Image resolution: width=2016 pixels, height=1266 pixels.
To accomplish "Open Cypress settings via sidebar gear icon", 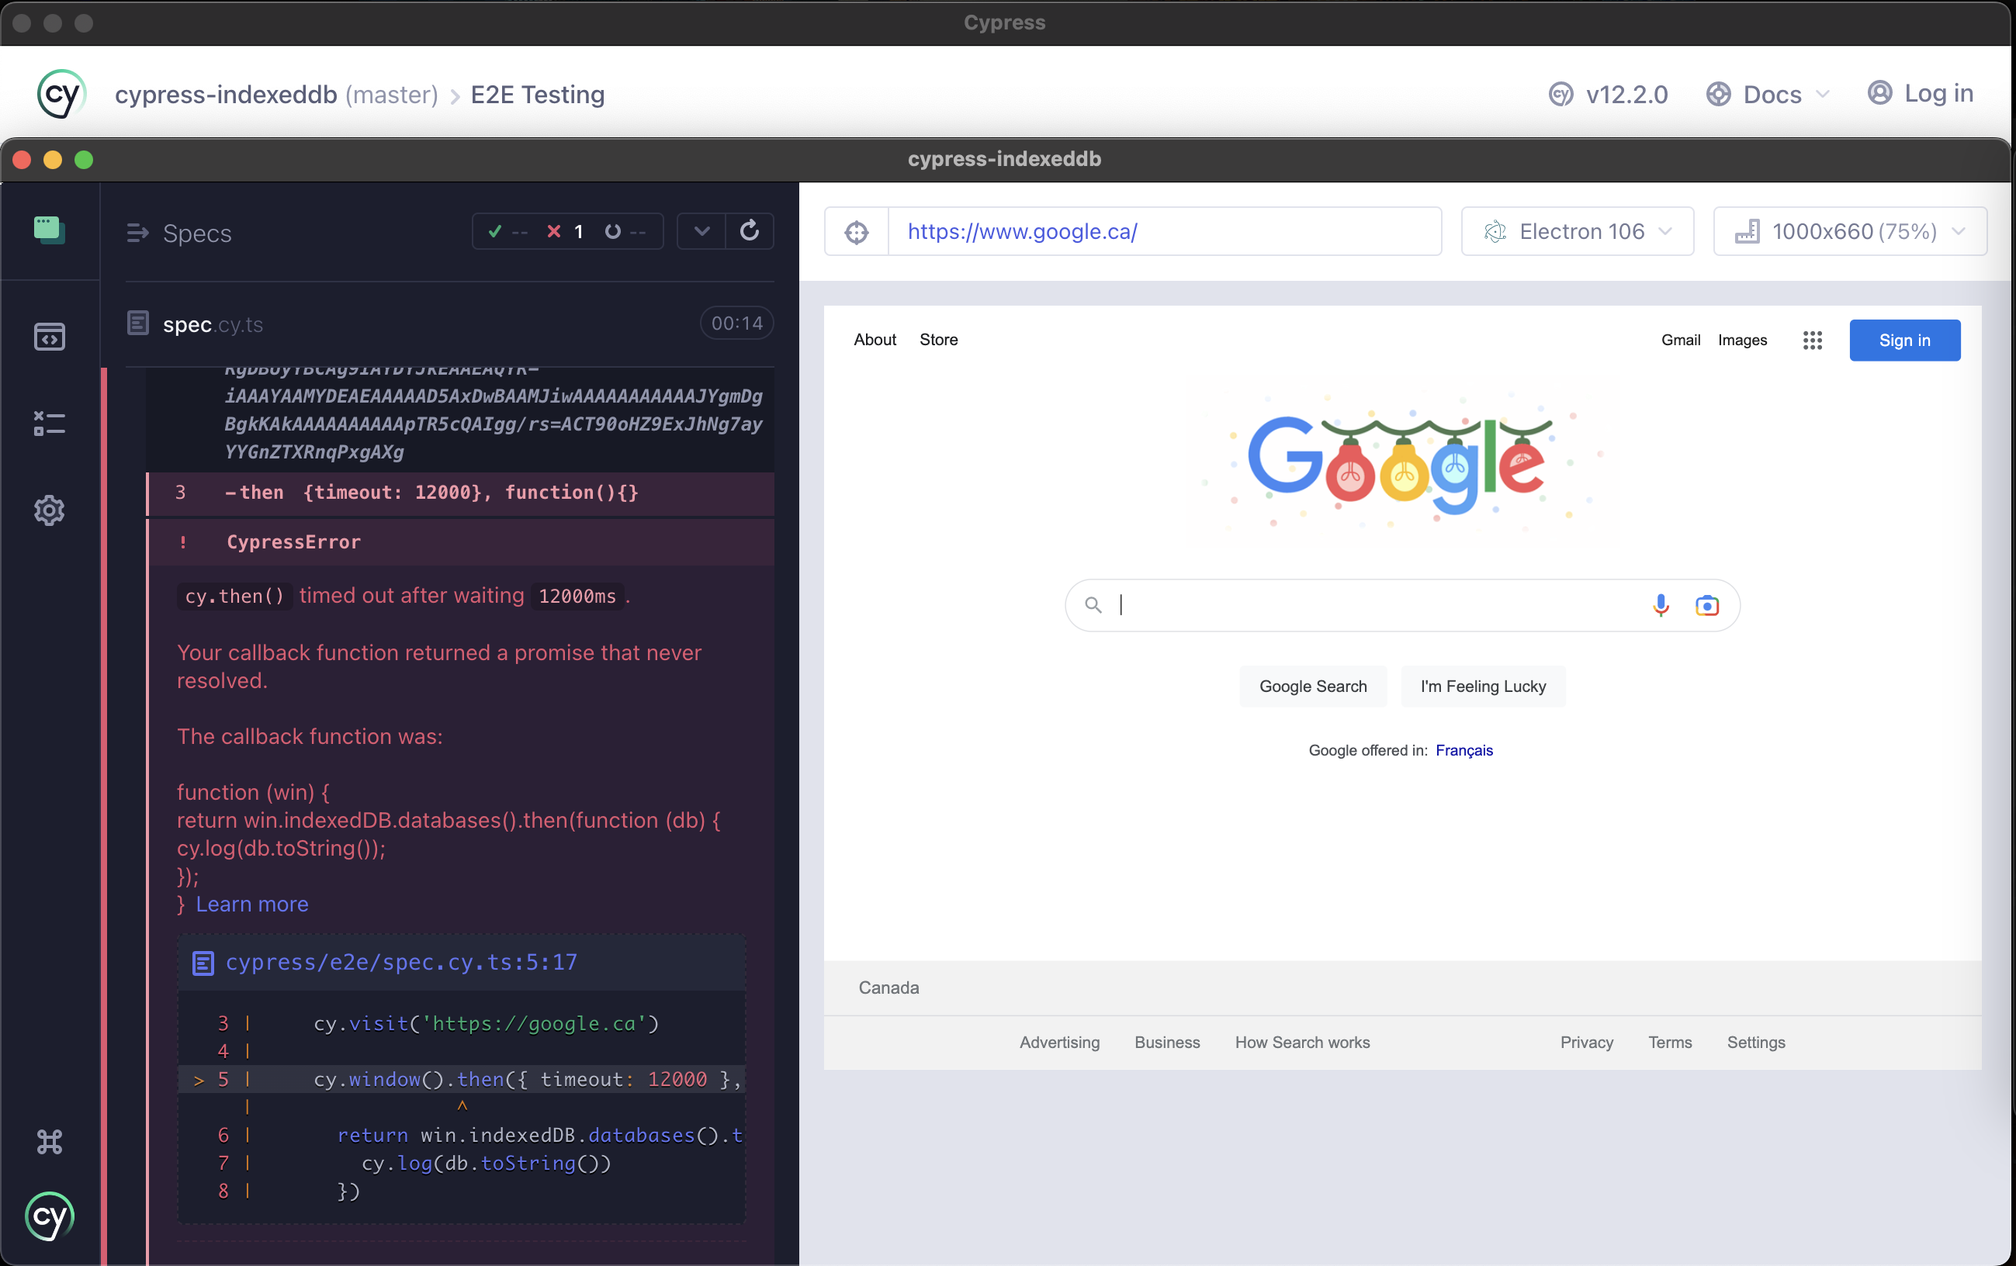I will click(50, 510).
